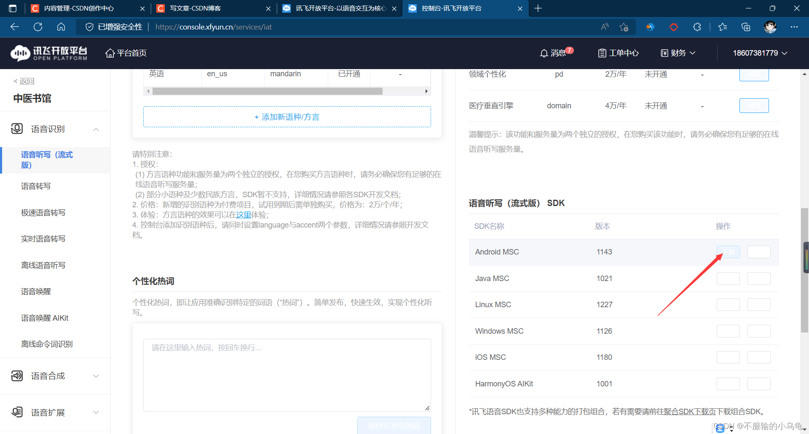
Task: Open the 聚合SDK下载页 link
Action: point(689,412)
